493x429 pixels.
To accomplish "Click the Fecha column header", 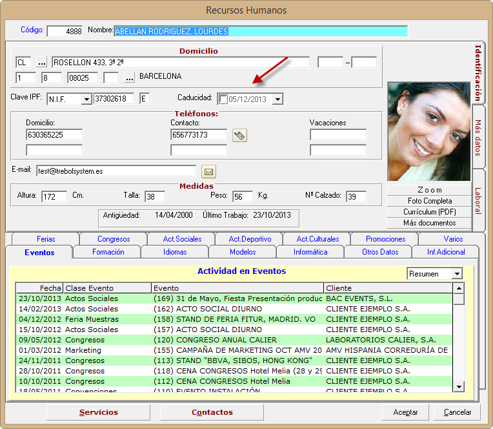I will point(39,288).
